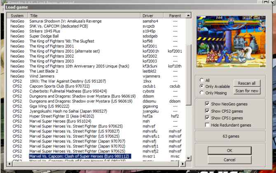The height and width of the screenshot is (173, 276).
Task: Click scroll-up arrow of game list
Action: 189,16
